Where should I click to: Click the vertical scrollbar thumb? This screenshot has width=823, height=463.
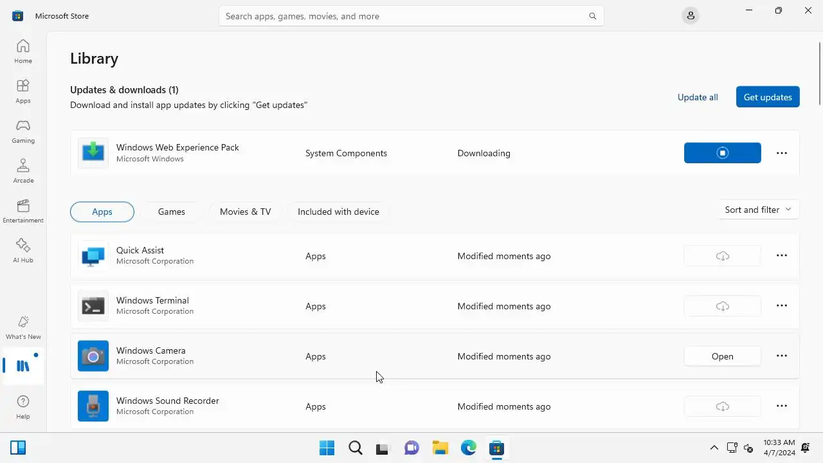(x=820, y=73)
